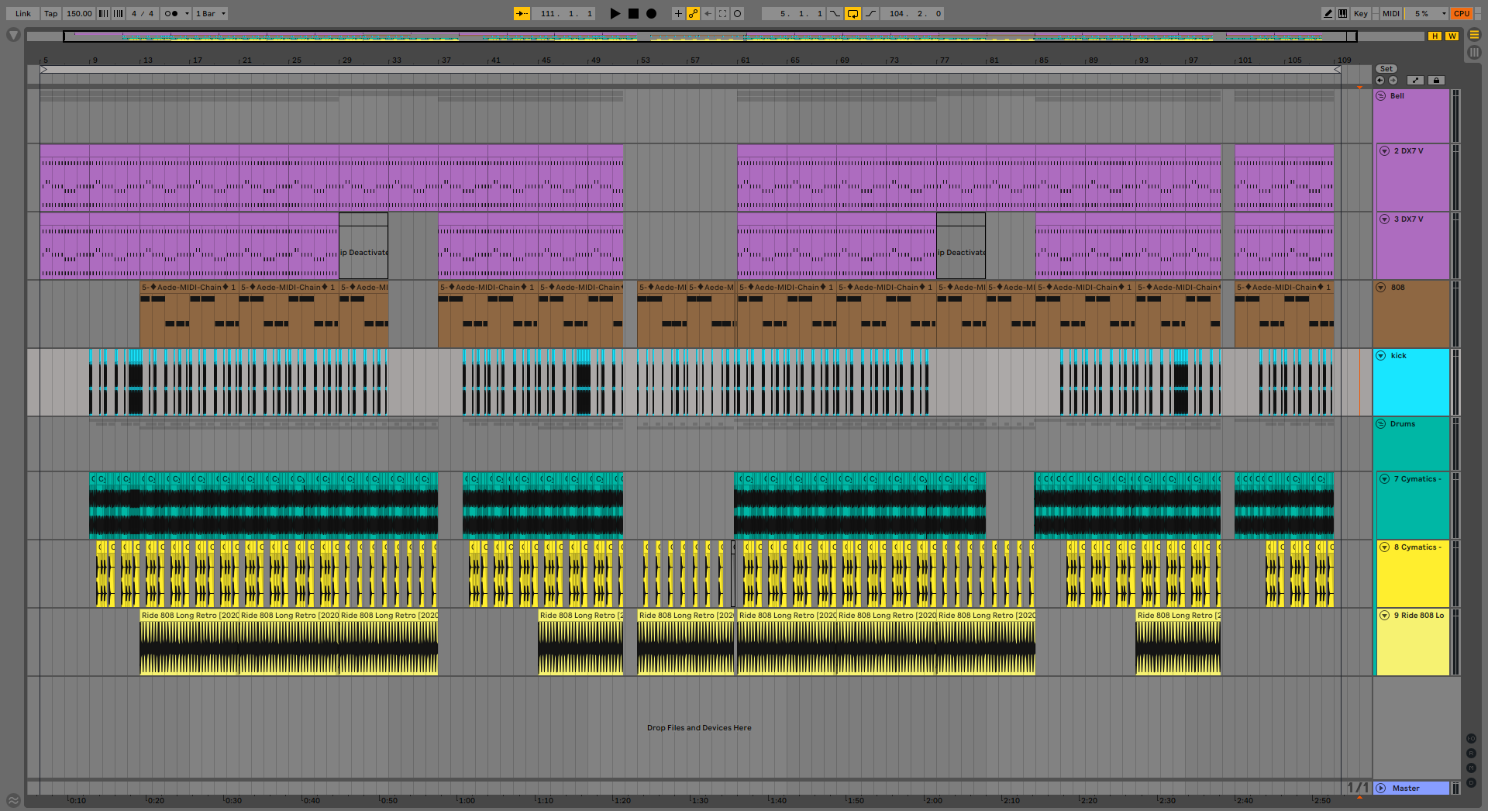Select arrangement position field 111. 1. 1

(x=565, y=13)
